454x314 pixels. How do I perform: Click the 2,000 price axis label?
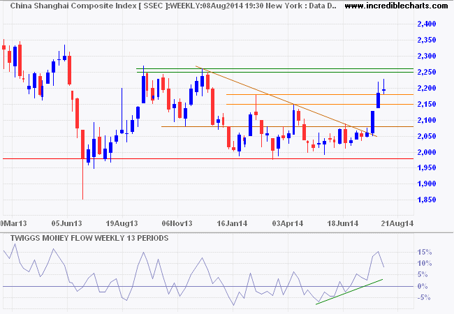[x=427, y=152]
